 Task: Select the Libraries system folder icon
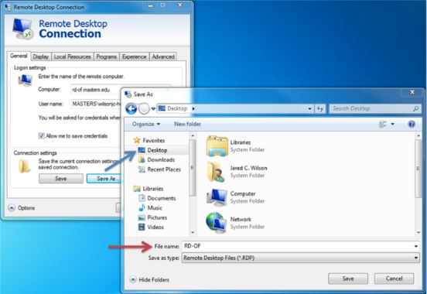[217, 146]
